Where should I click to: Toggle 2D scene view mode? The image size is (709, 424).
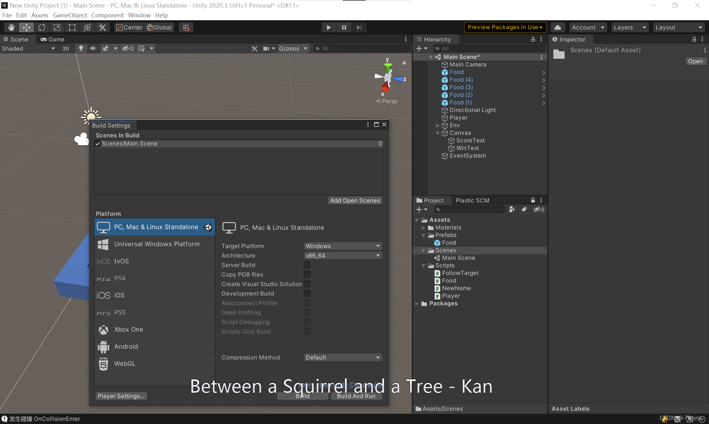point(66,48)
